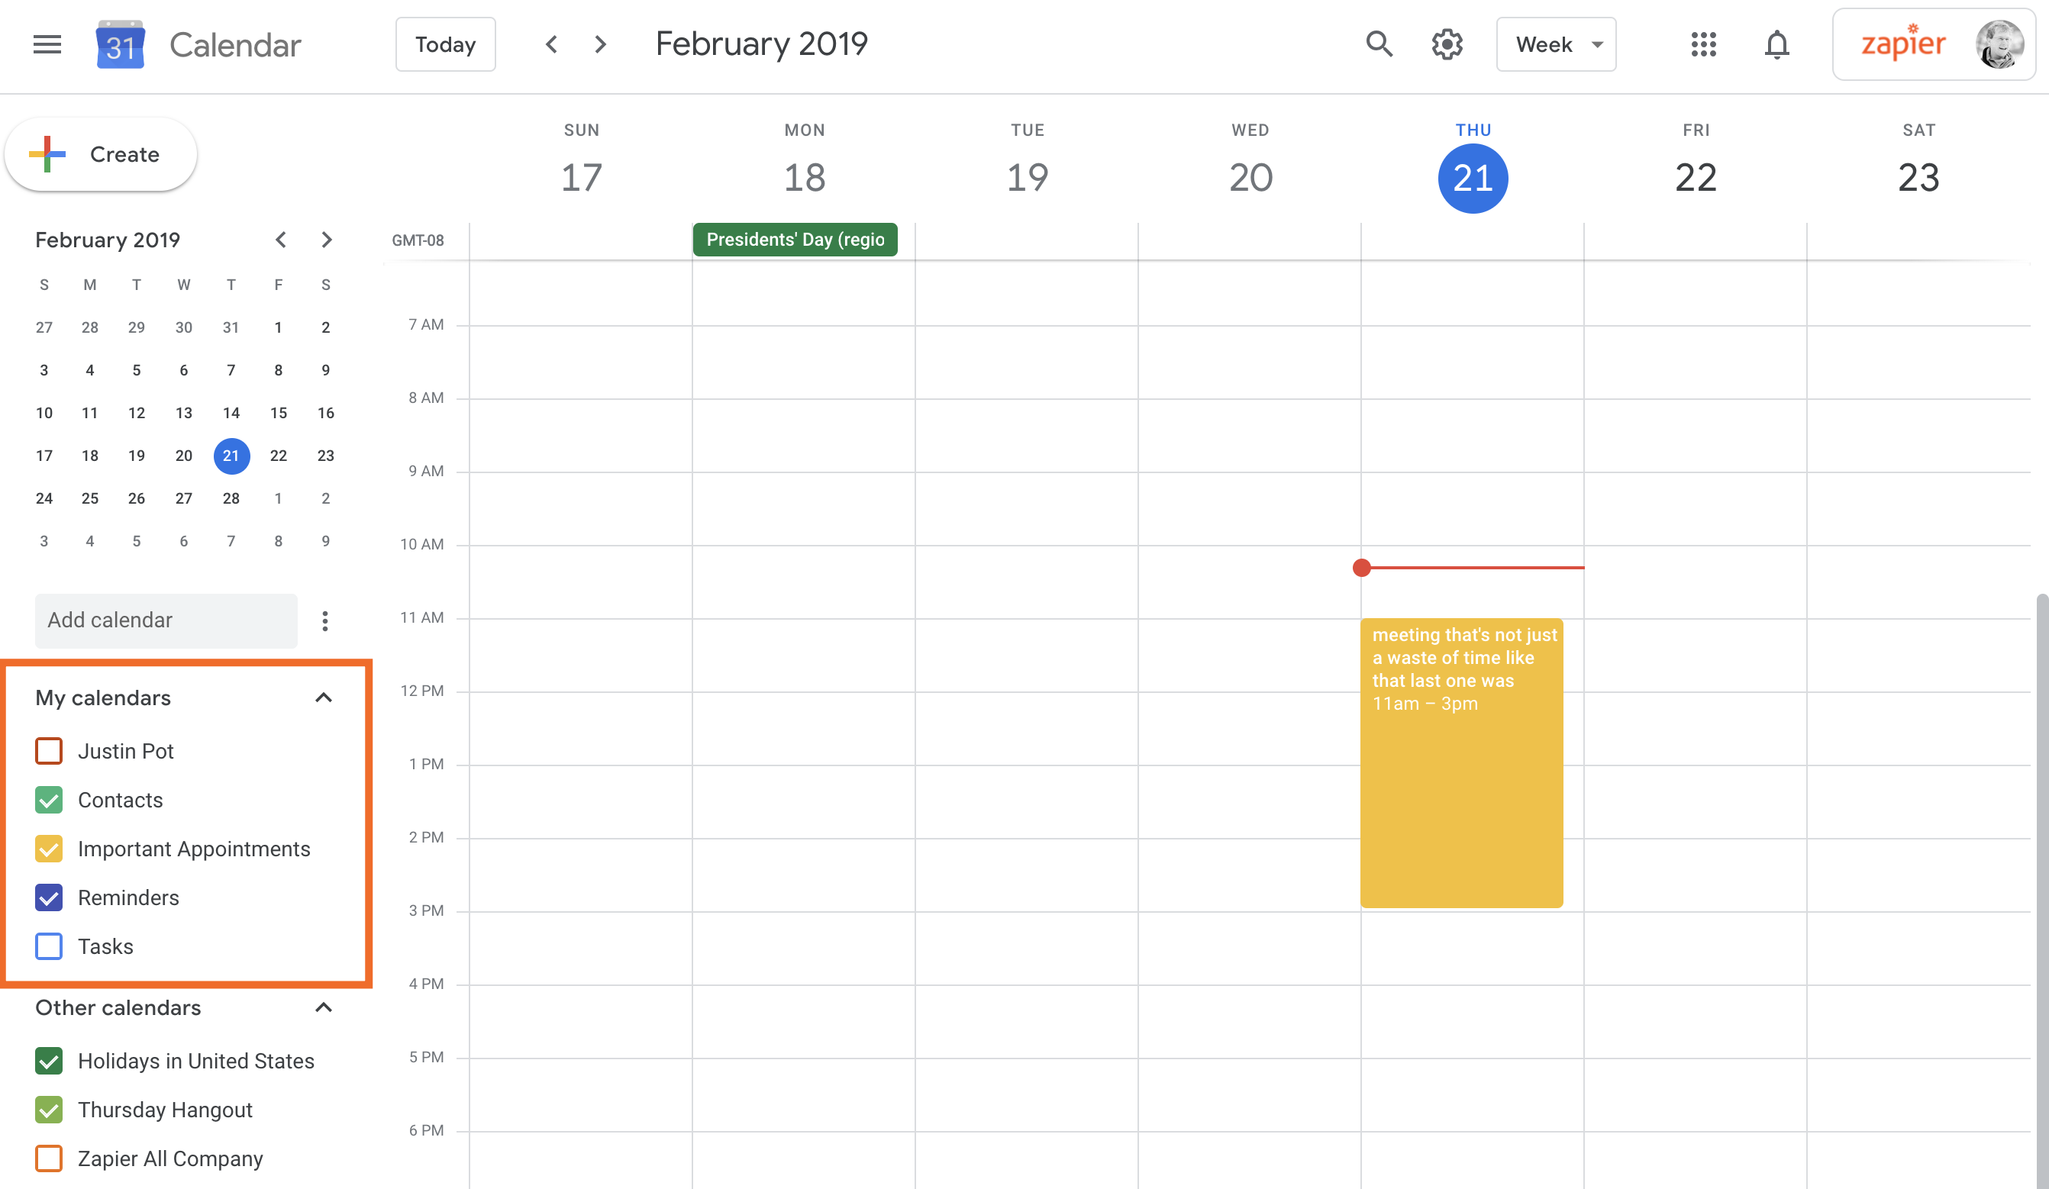This screenshot has width=2049, height=1189.
Task: Toggle the Contacts calendar checkbox
Action: point(48,800)
